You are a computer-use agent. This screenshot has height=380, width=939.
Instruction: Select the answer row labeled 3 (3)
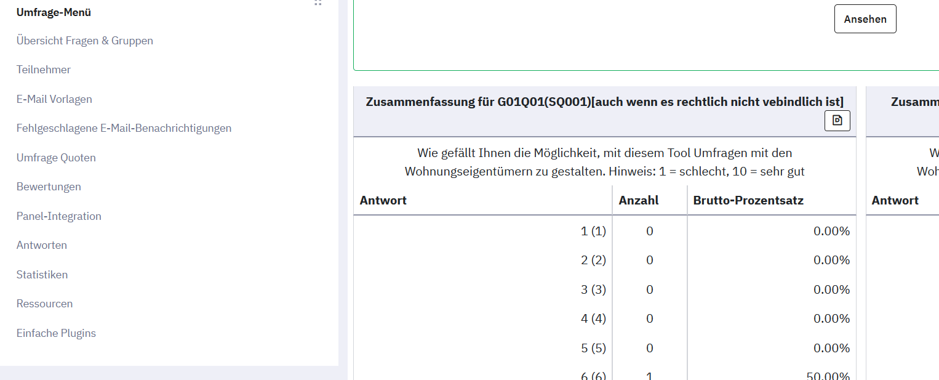[x=605, y=289]
